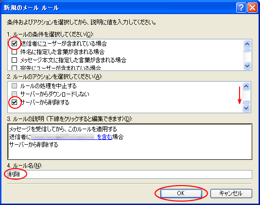
Task: Click description line サーバーから削除する in rule description
Action: coord(34,145)
